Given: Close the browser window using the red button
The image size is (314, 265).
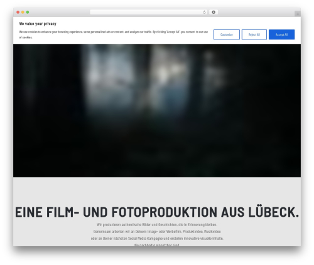Looking at the screenshot, I should coord(18,13).
